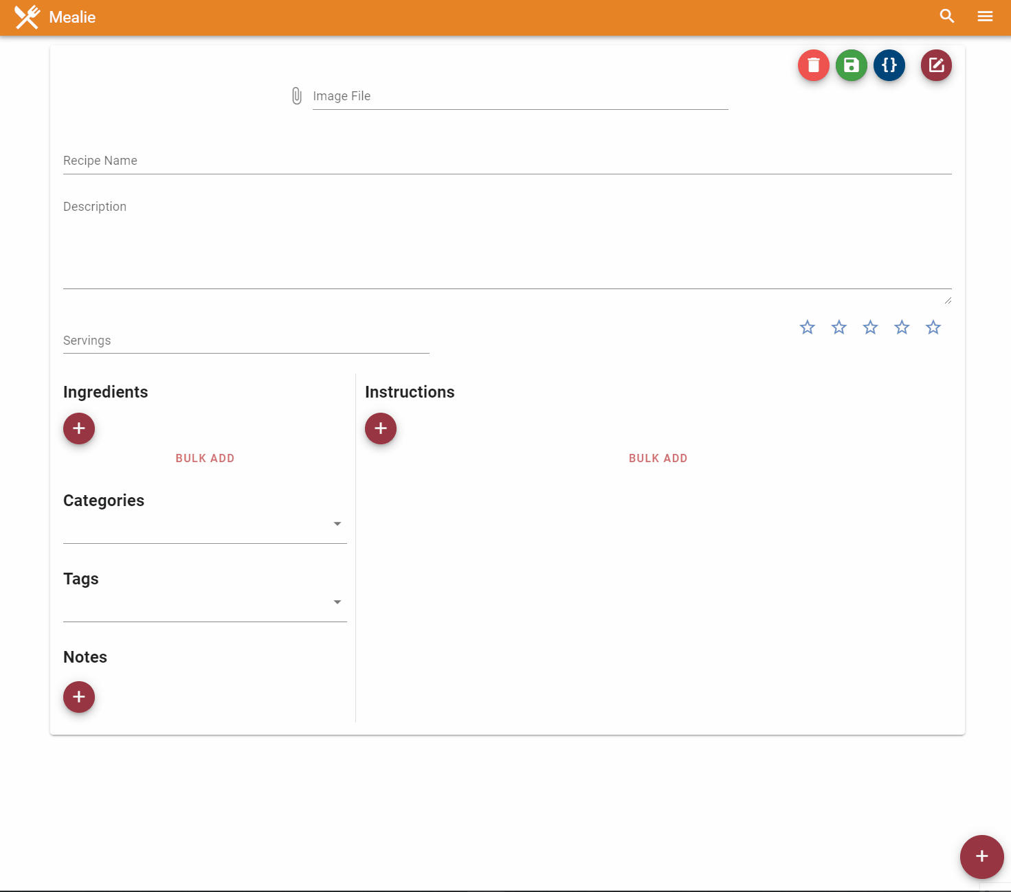The width and height of the screenshot is (1011, 892).
Task: Open the search icon in header
Action: 947,16
